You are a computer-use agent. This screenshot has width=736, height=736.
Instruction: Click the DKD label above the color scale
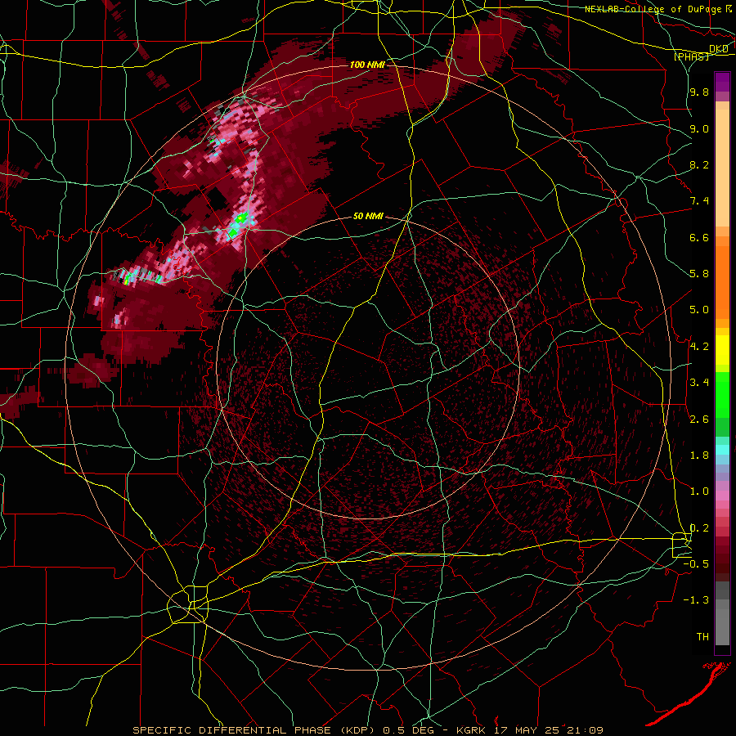tap(719, 49)
